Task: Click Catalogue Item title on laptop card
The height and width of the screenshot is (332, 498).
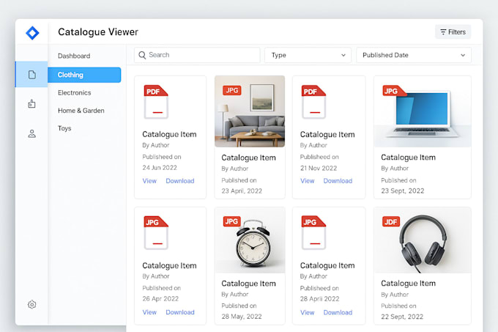Action: click(408, 158)
